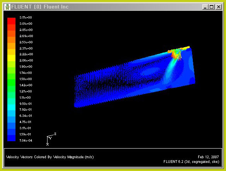226x171 pixels.
Task: Click the XYZ axis triad indicator
Action: click(x=51, y=139)
